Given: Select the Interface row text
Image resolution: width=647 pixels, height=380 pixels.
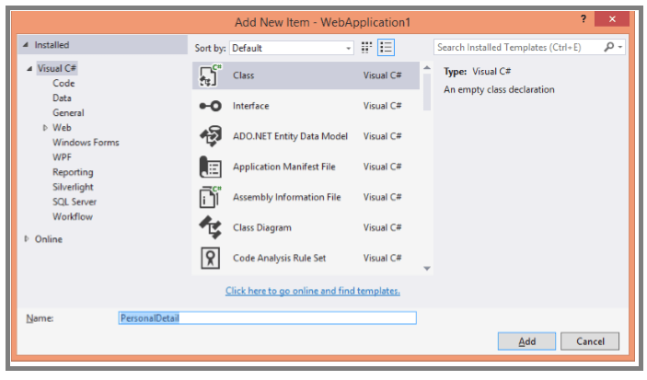Looking at the screenshot, I should coord(251,106).
